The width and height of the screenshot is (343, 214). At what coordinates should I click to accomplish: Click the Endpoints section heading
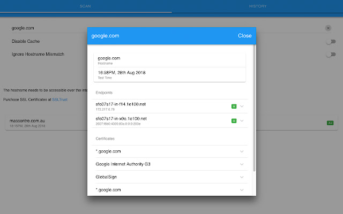point(104,93)
